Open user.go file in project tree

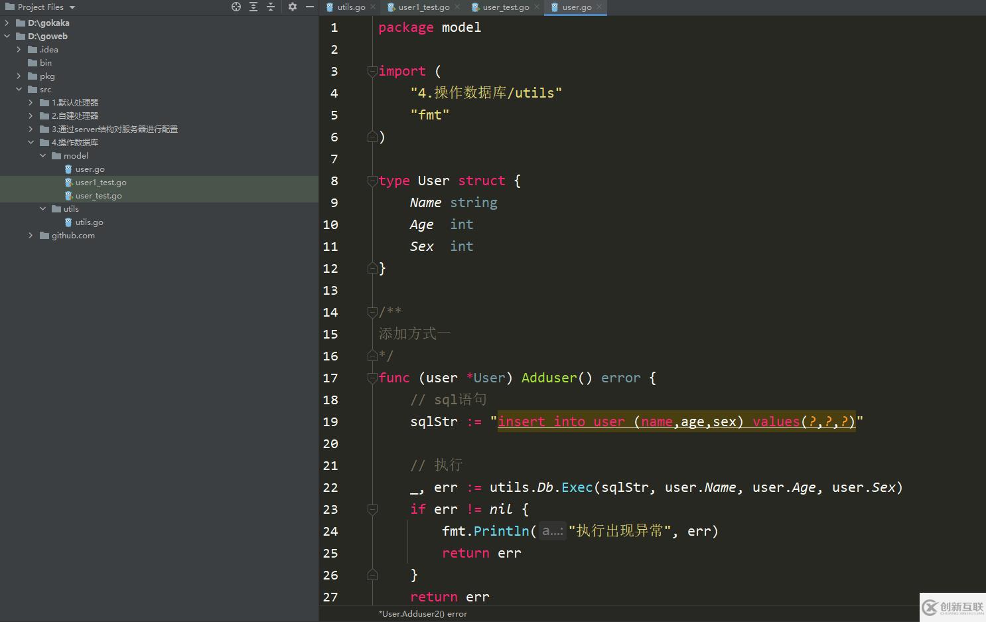[x=90, y=169]
